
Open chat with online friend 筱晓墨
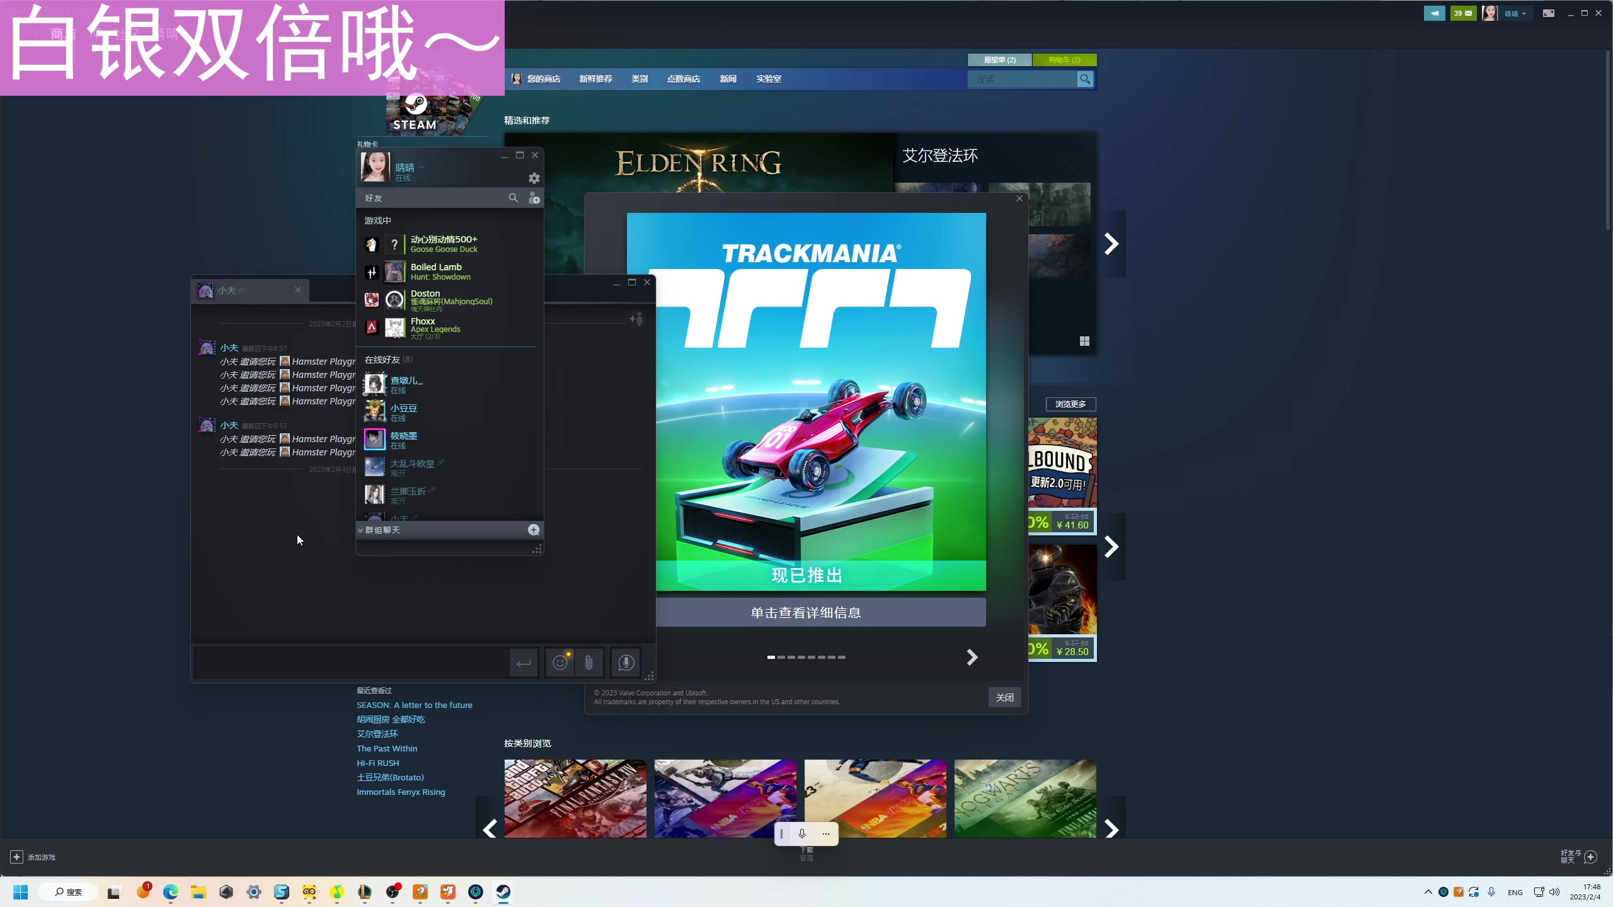click(x=449, y=440)
